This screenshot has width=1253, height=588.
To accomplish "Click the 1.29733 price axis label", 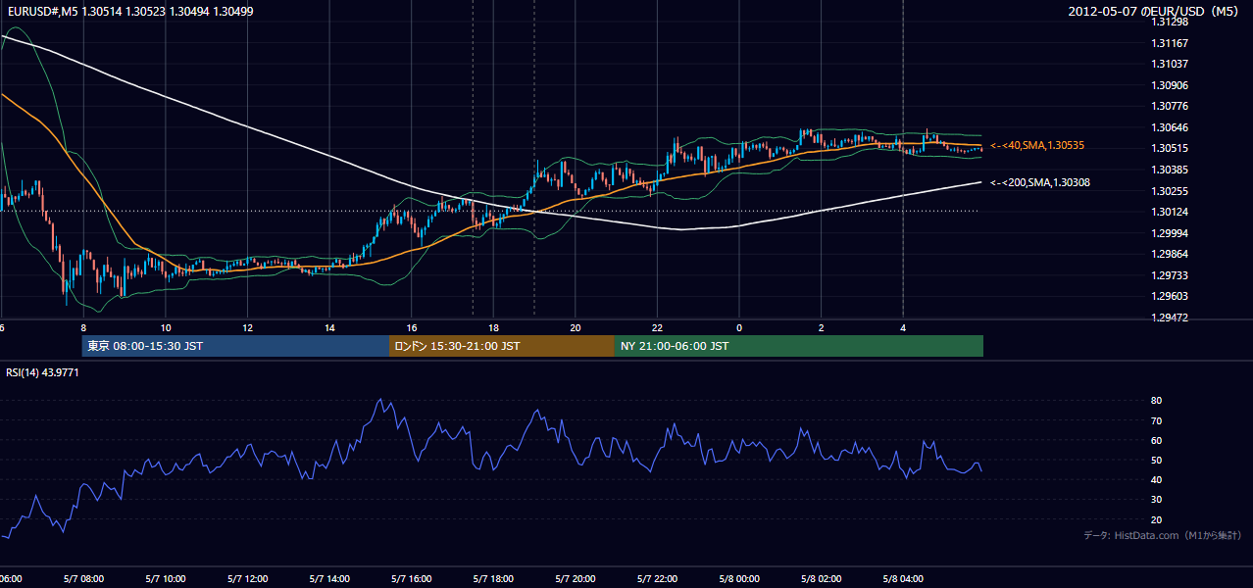I will click(x=1171, y=275).
